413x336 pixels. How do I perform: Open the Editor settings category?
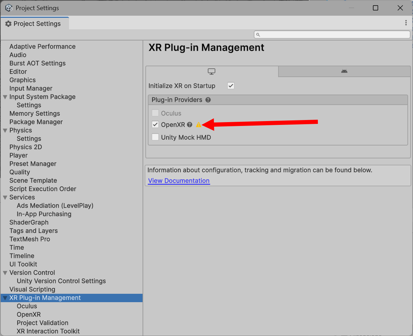pos(18,72)
